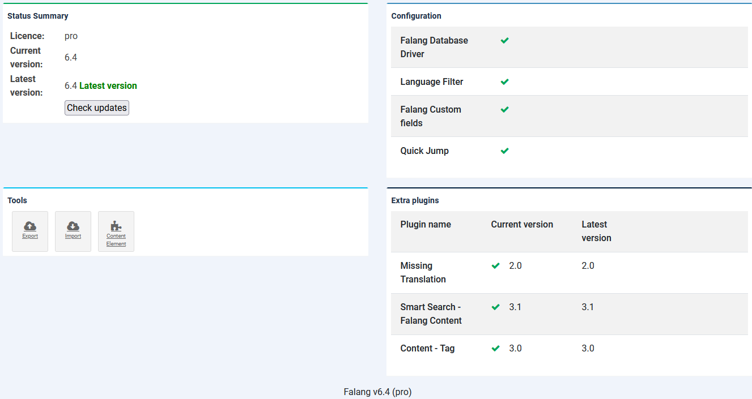This screenshot has height=399, width=752.
Task: Click the green Latest version status text
Action: point(108,86)
